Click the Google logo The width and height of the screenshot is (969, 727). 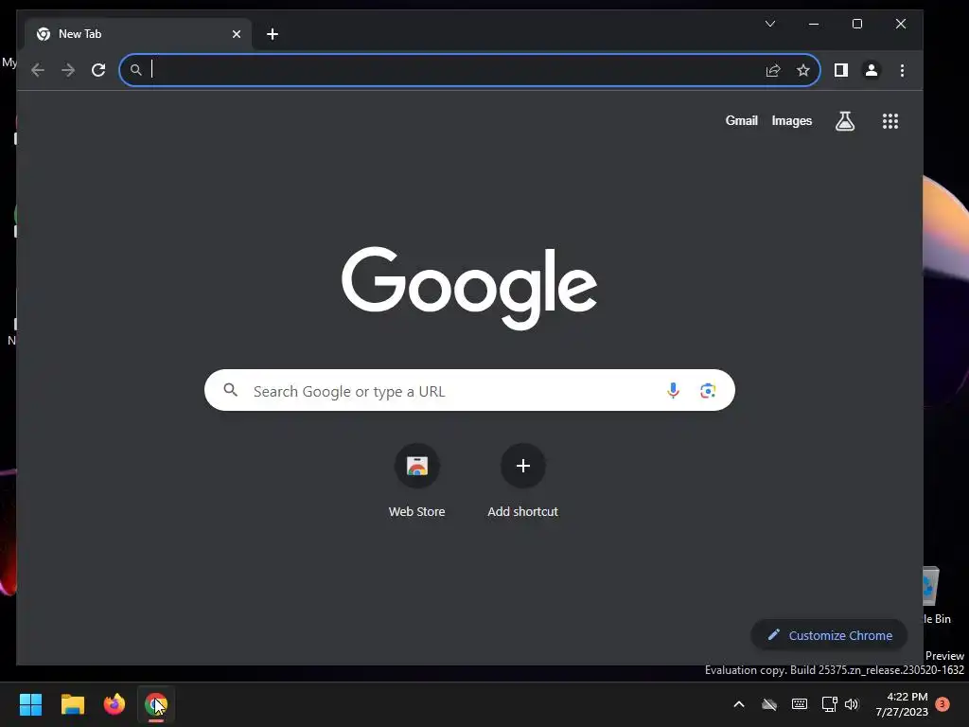click(469, 288)
